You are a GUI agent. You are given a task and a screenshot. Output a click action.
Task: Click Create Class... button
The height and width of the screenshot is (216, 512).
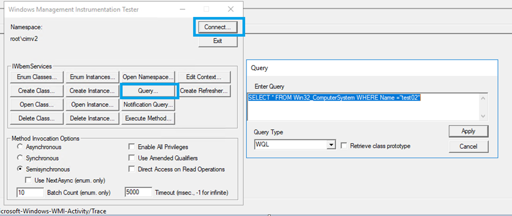(x=37, y=91)
